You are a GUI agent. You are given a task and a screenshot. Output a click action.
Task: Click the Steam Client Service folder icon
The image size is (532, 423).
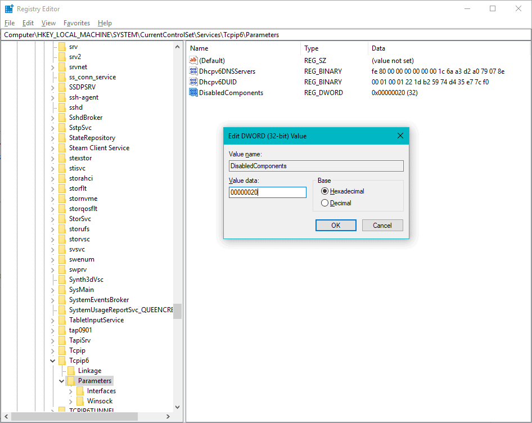pos(62,148)
